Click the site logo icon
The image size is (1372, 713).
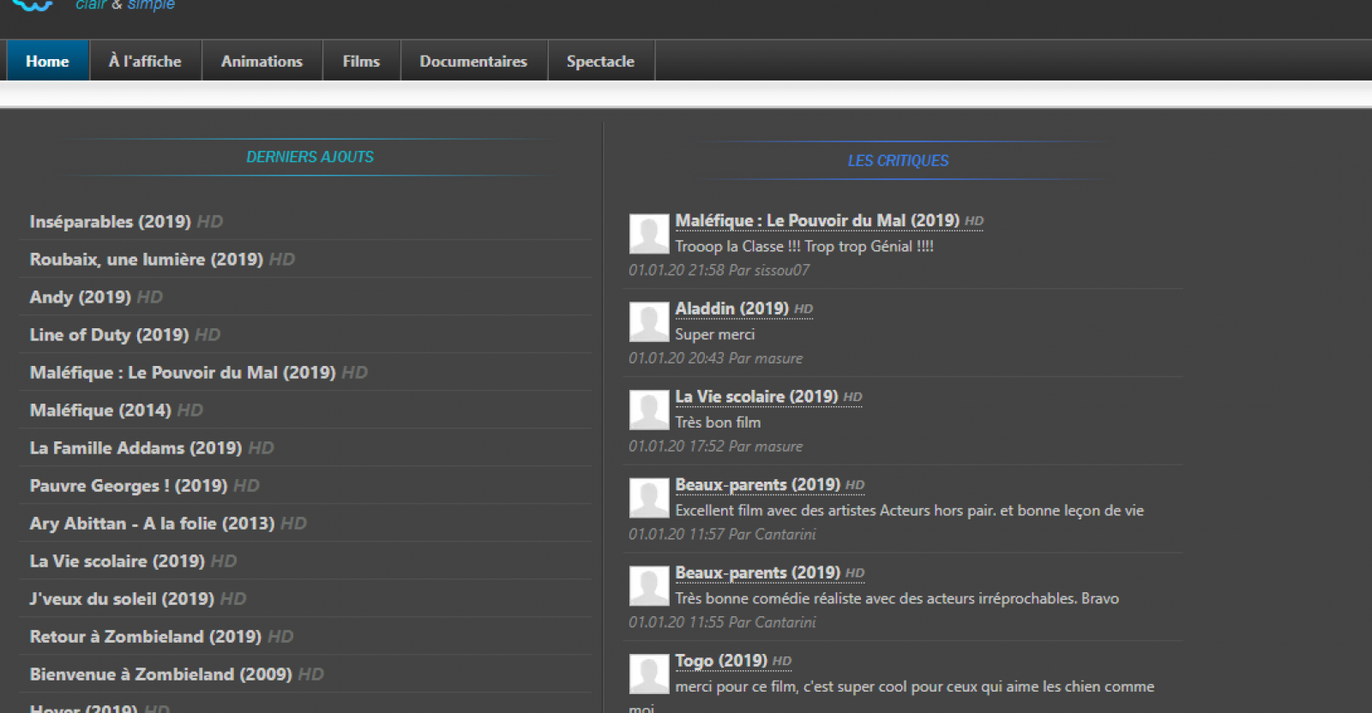pyautogui.click(x=33, y=4)
